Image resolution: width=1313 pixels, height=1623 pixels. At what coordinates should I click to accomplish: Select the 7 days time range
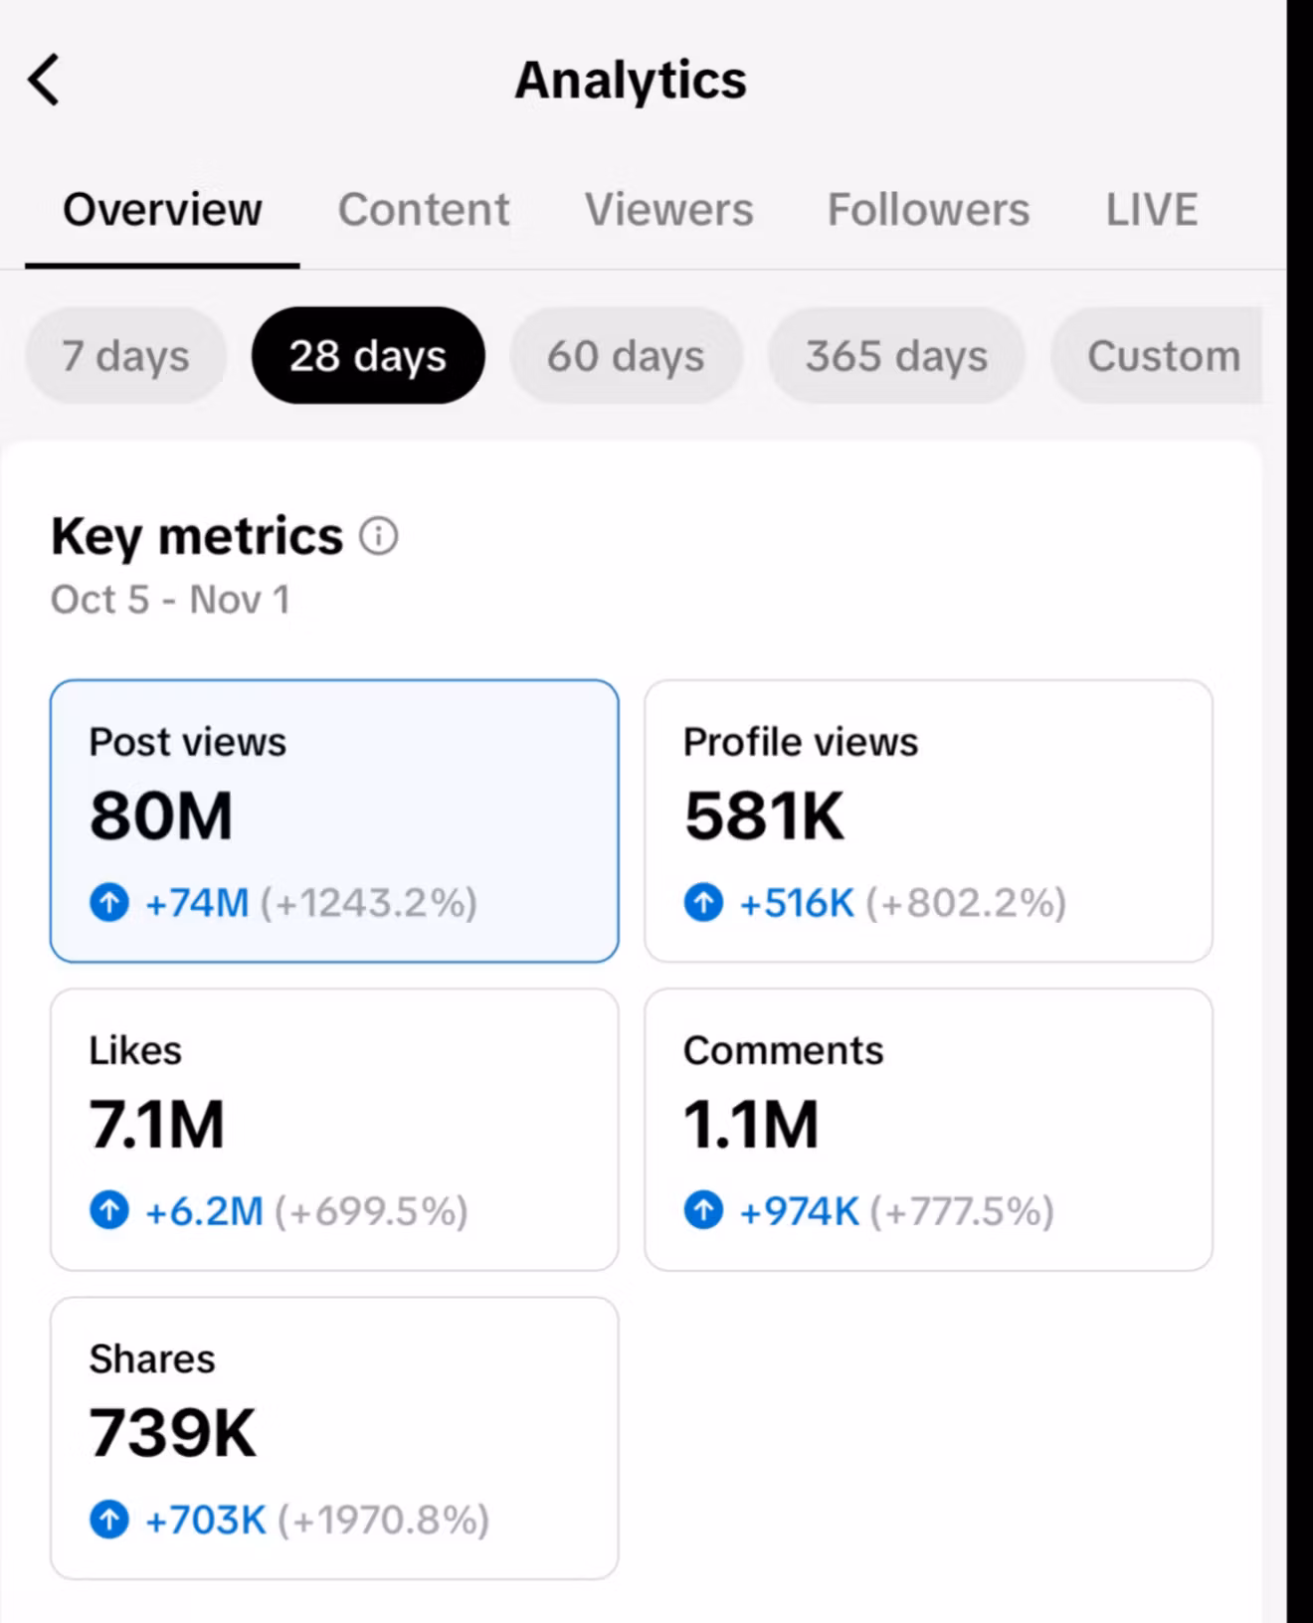124,355
